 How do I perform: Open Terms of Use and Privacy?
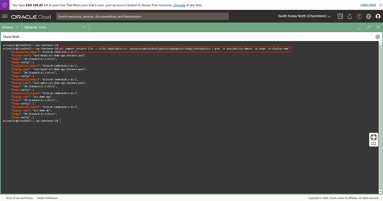point(19,198)
